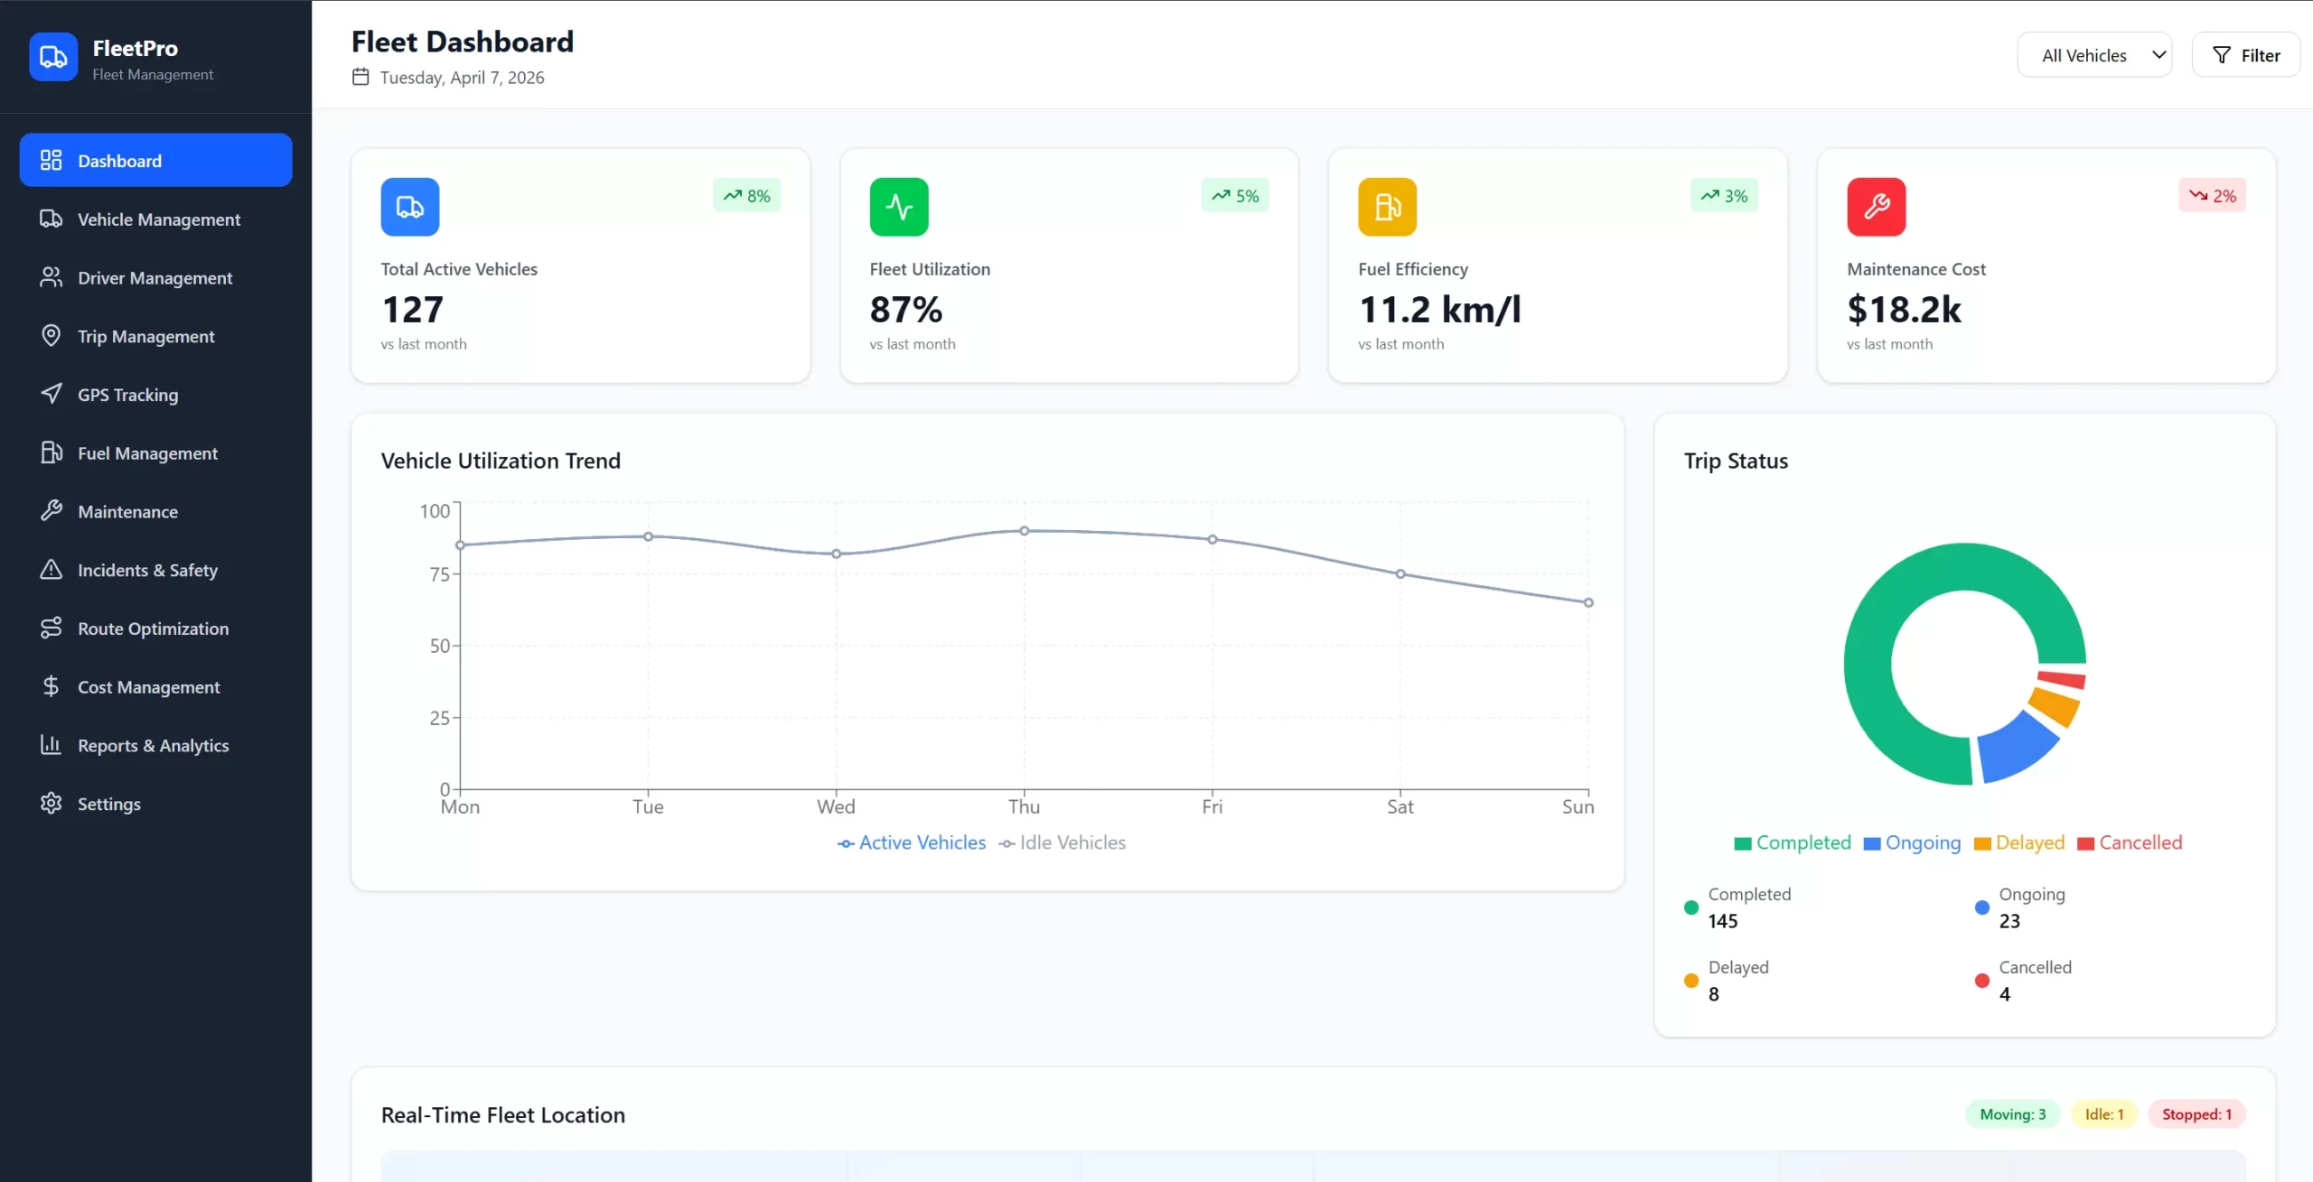Click the Moving: 3 status badge

[2012, 1114]
